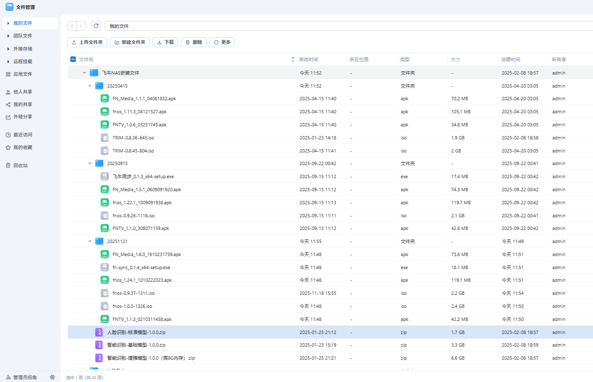Click the exe icon for fn-sync_0.1.4_x64-setup.exe
The image size is (593, 382).
coord(104,267)
